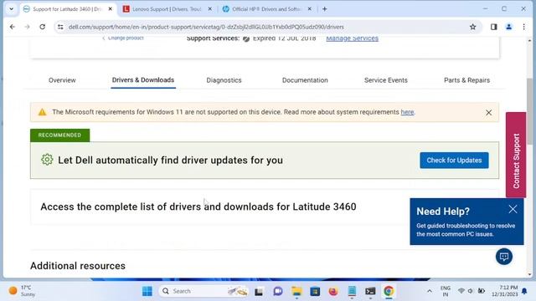Viewport: 536px width, 301px height.
Task: Reload the Dell support page
Action: [43, 27]
